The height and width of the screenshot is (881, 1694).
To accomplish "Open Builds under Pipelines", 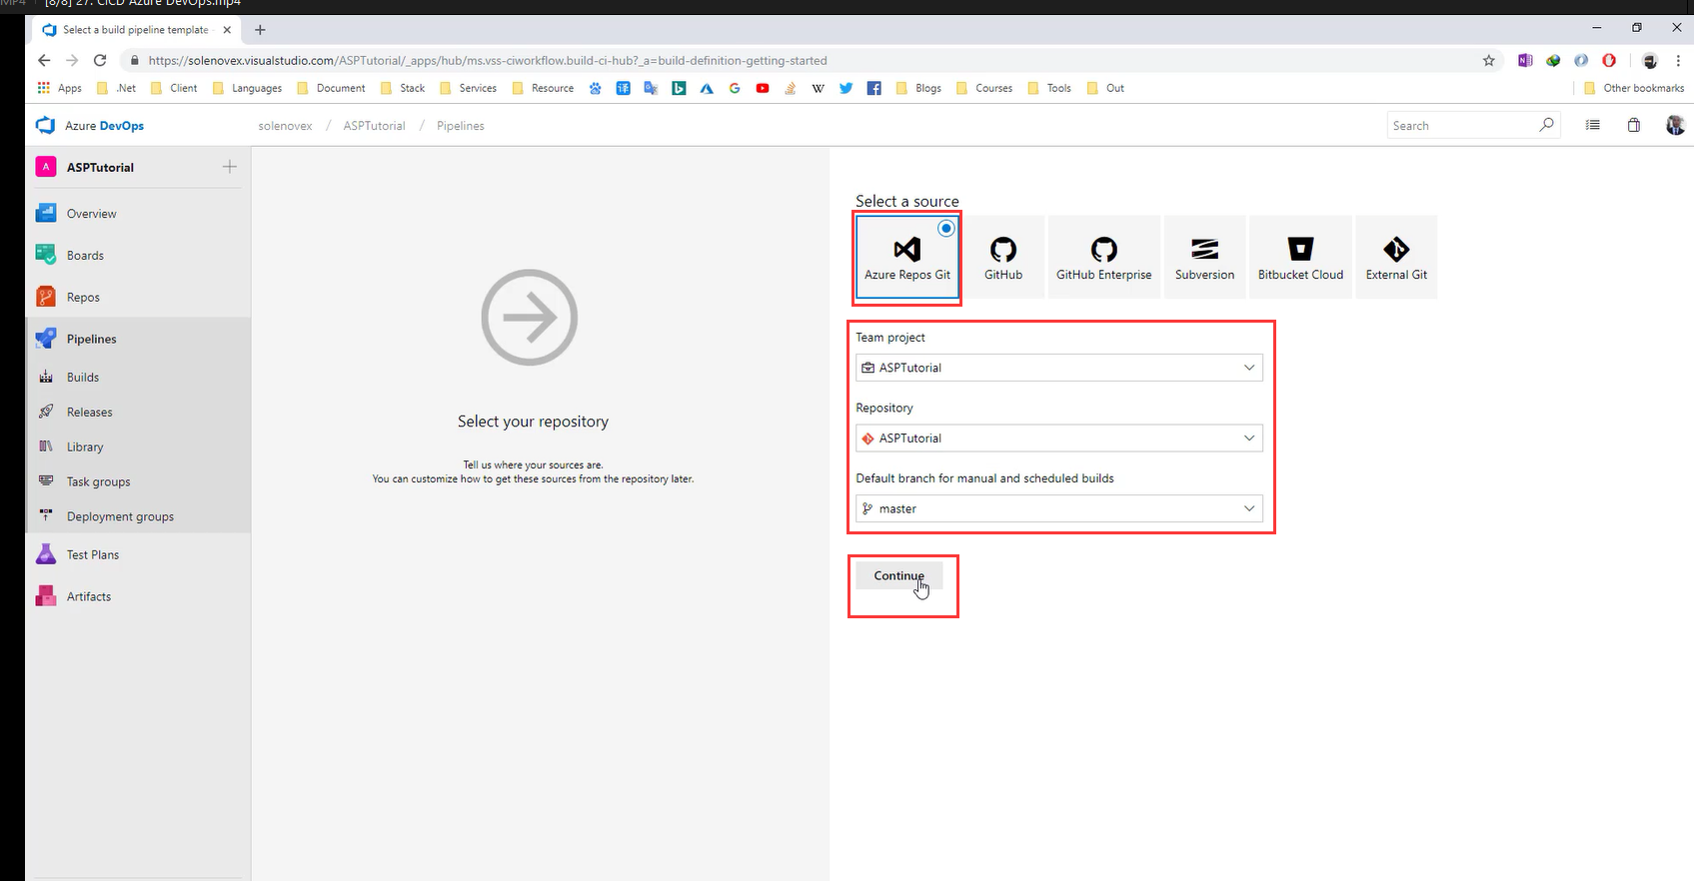I will [x=138, y=378].
